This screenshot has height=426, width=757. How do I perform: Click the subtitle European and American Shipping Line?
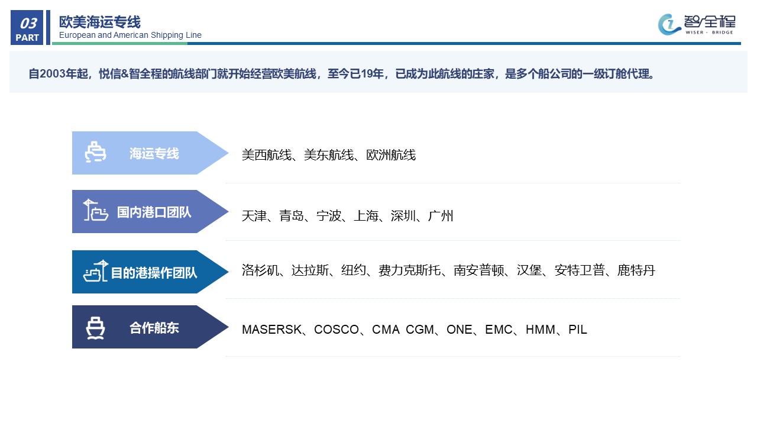[130, 35]
